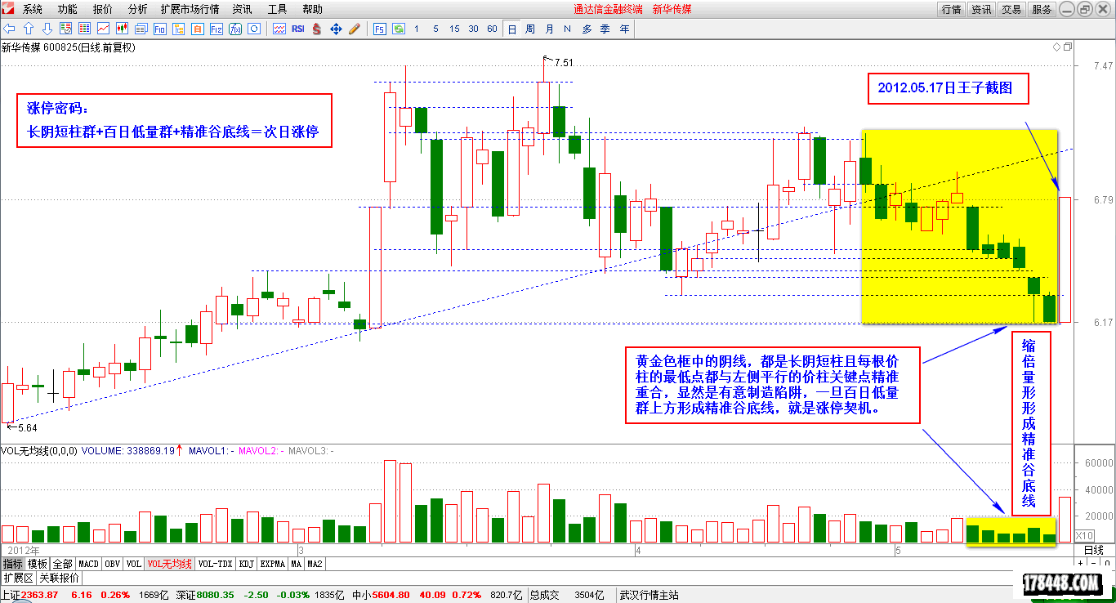Click the 服务 button

click(1042, 9)
